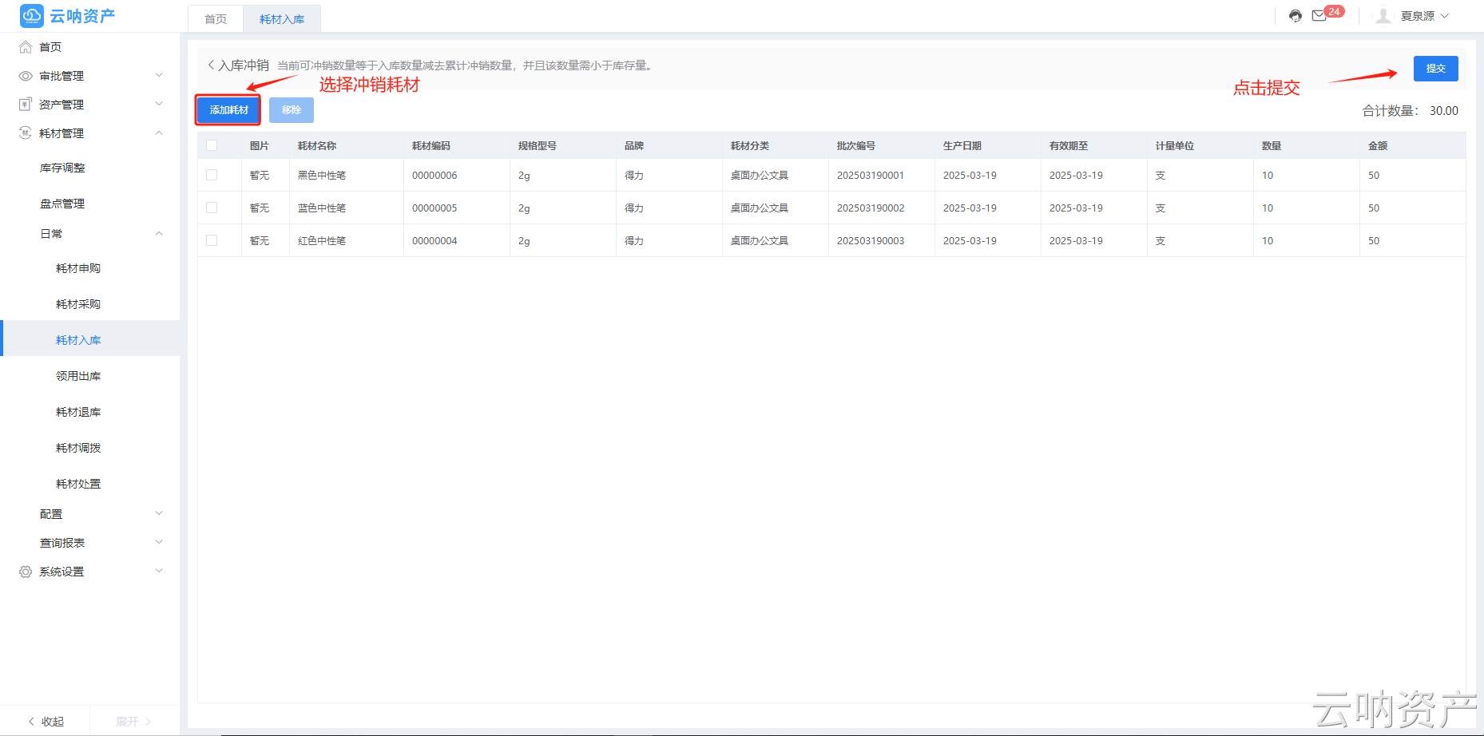1484x736 pixels.
Task: Open the mail inbox with 24 badge
Action: pos(1319,16)
